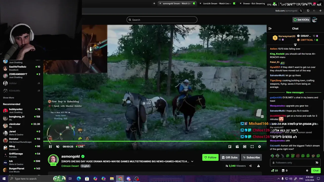
Task: Open site settings icon beside kick.com address
Action: pyautogui.click(x=301, y=11)
